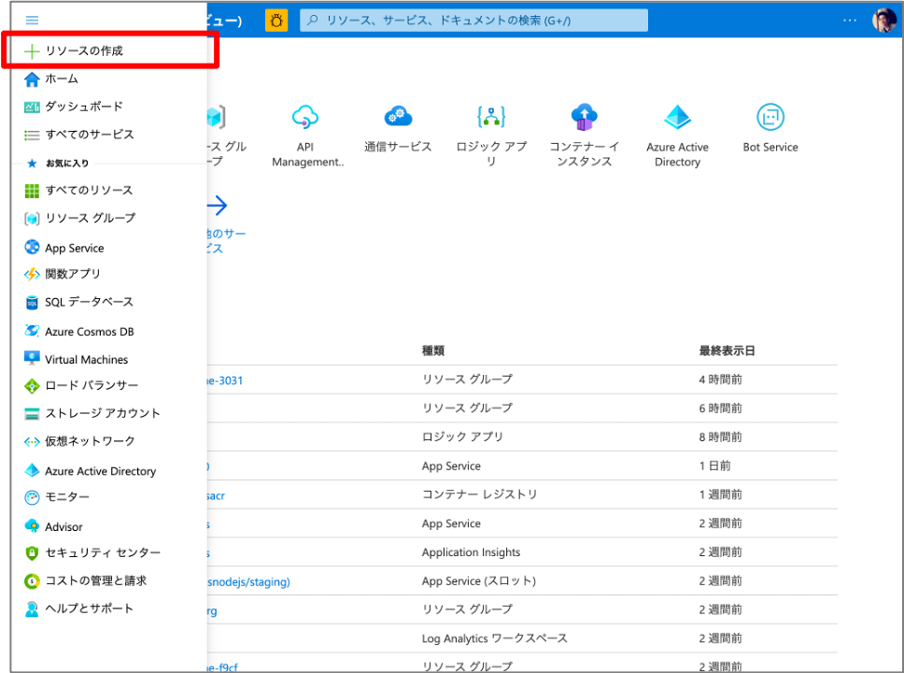Click the dashboard chart icon
The image size is (904, 673).
(32, 107)
